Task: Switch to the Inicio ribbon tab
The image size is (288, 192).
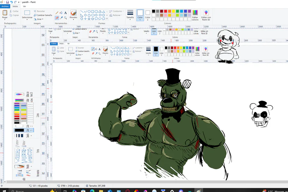Action: click(15, 6)
